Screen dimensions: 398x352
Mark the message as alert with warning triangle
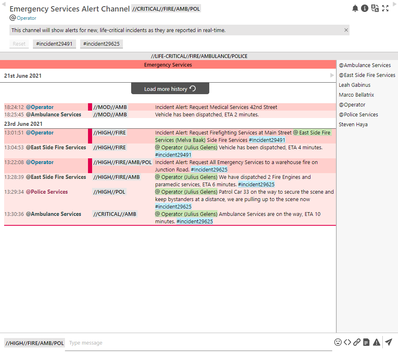coord(377,342)
